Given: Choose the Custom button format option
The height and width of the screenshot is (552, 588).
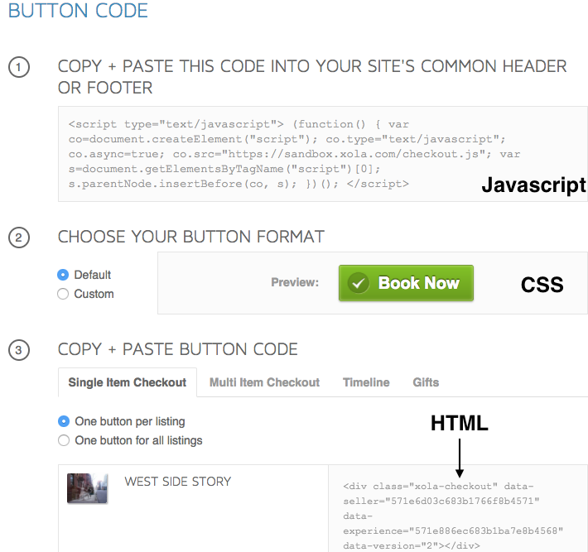Looking at the screenshot, I should [63, 294].
